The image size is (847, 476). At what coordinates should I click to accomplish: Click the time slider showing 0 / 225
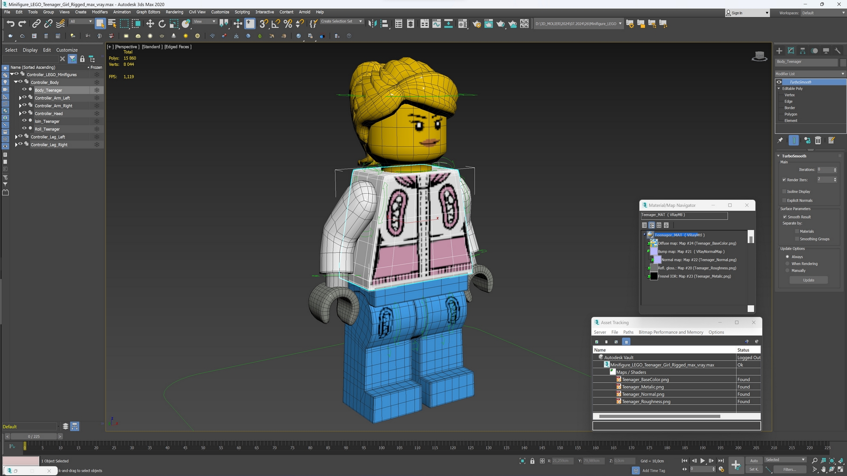tap(34, 436)
